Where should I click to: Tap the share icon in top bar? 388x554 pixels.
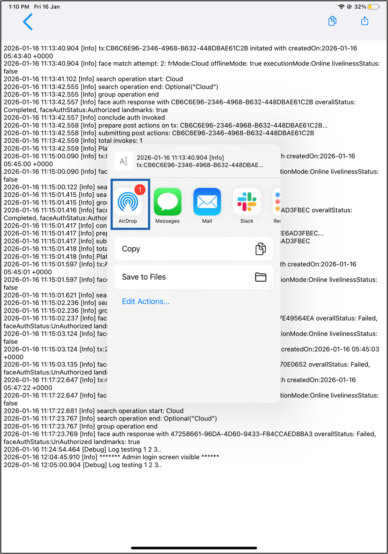[365, 21]
